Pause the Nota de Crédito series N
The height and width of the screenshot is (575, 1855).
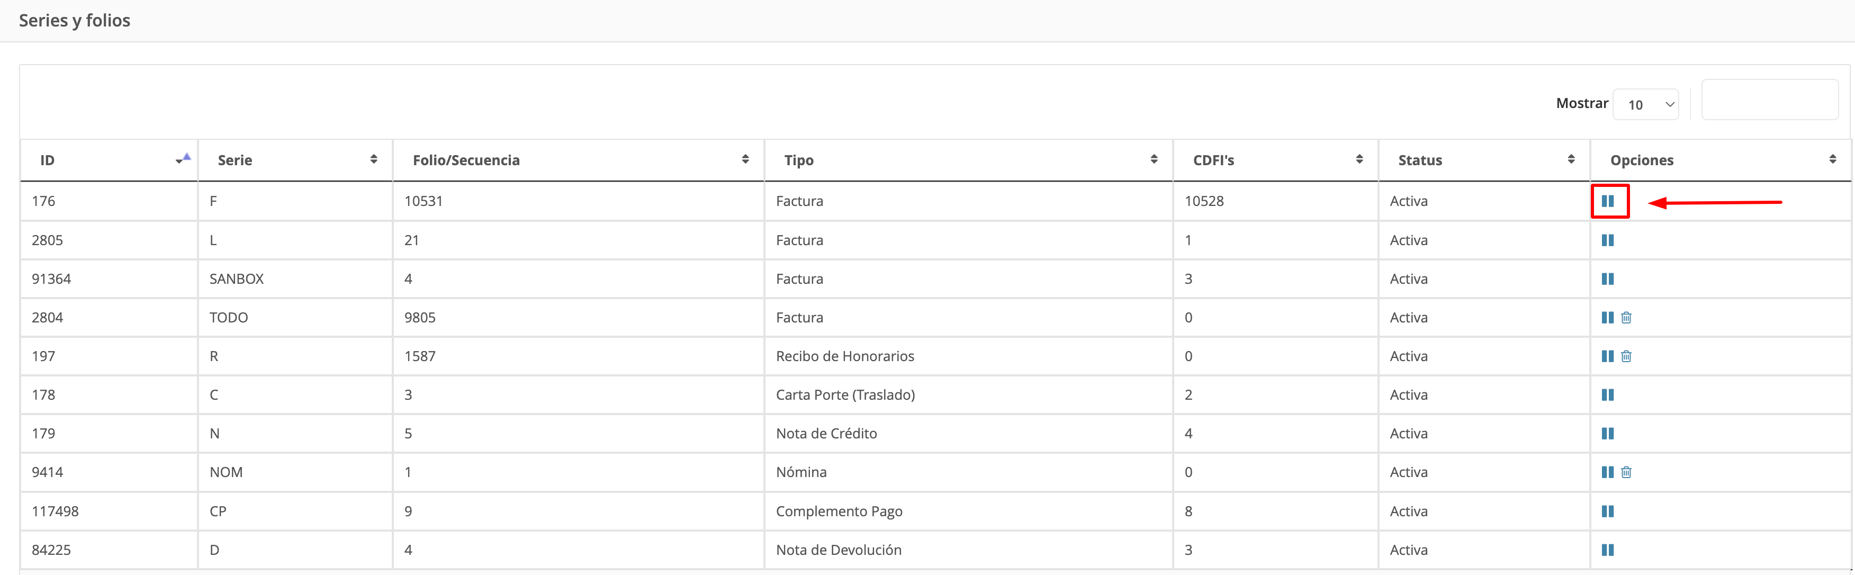click(1607, 434)
